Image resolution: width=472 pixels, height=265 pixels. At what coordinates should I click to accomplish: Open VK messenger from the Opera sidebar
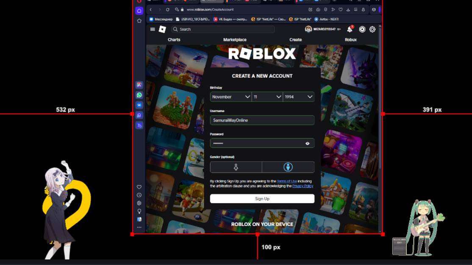(139, 105)
